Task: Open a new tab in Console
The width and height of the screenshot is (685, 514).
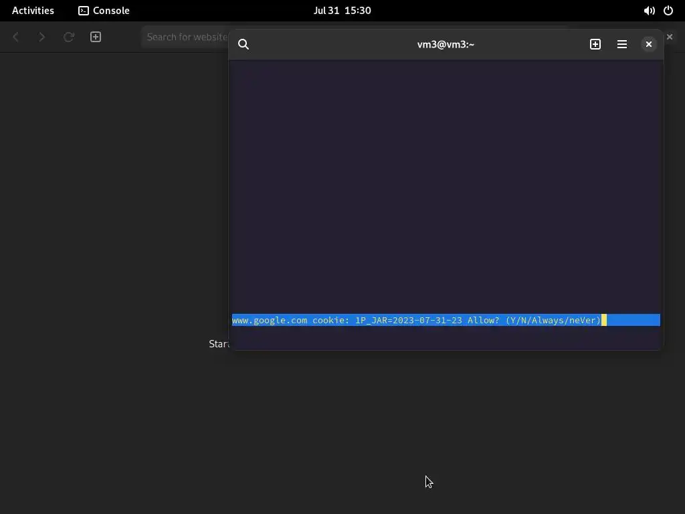Action: click(595, 44)
